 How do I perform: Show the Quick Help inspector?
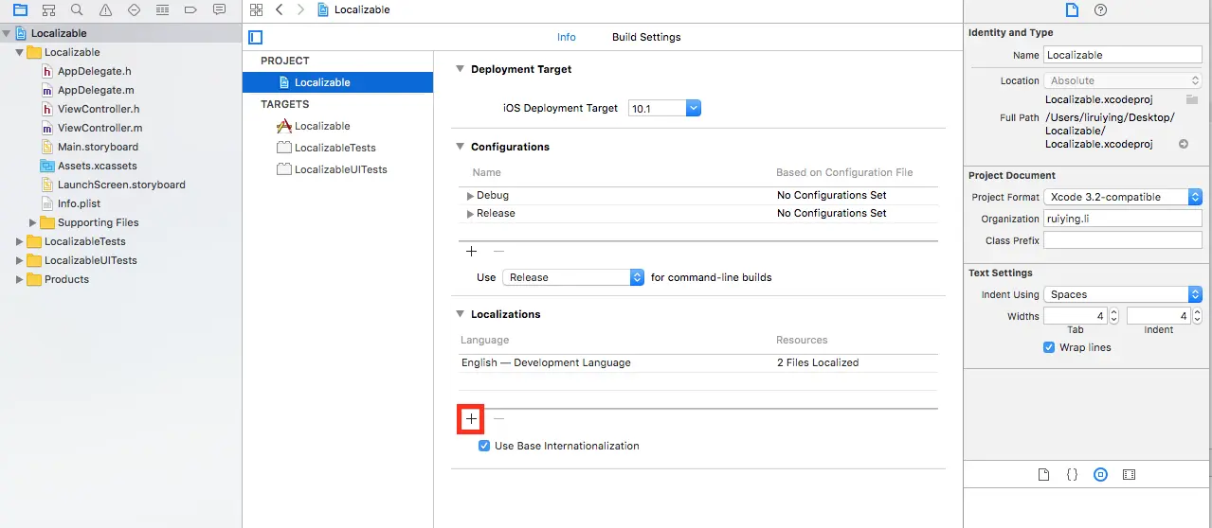tap(1100, 10)
